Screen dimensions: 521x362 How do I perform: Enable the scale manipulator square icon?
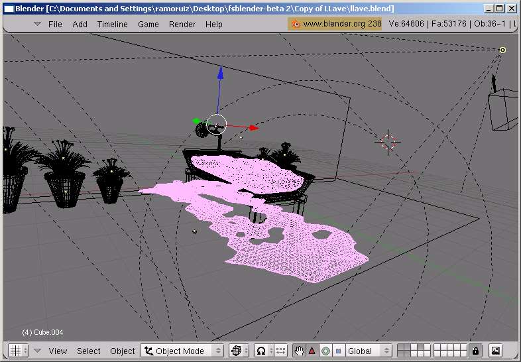(338, 351)
